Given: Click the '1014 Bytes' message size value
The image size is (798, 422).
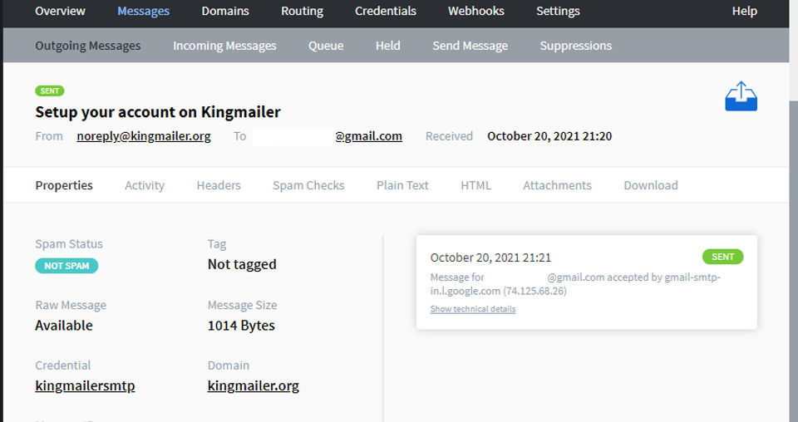Looking at the screenshot, I should click(241, 326).
